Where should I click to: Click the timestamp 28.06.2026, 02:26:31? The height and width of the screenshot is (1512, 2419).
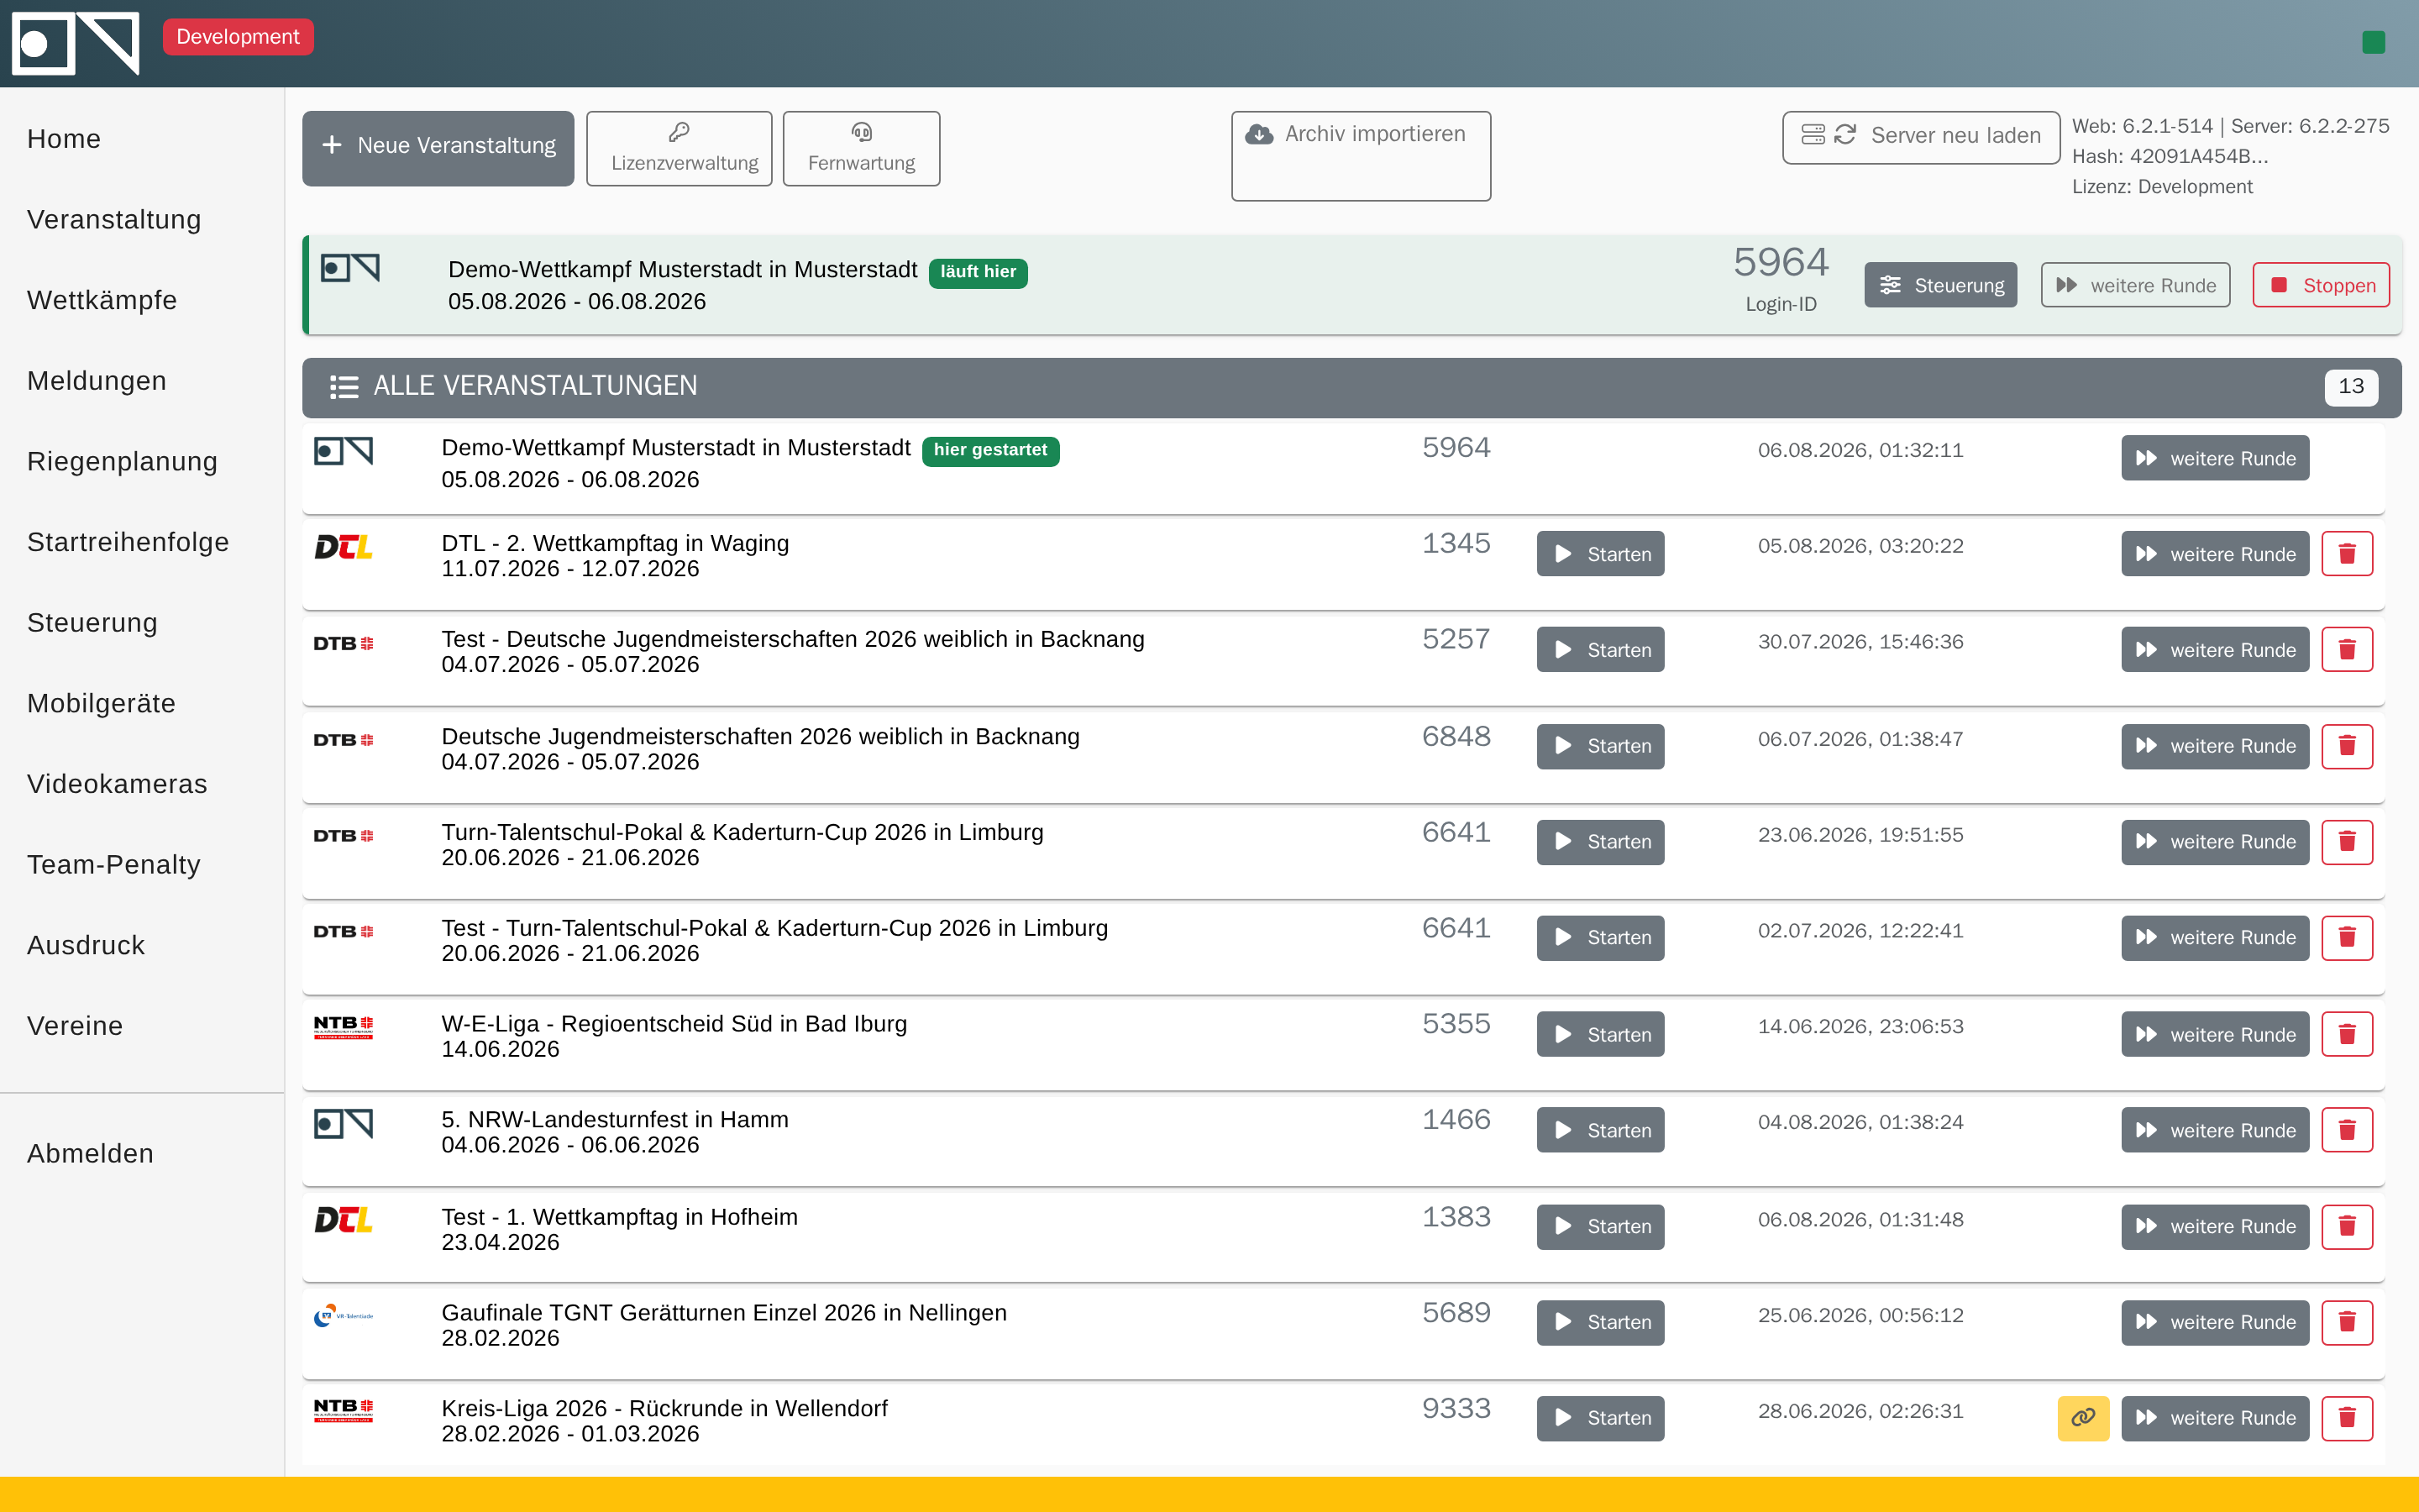pyautogui.click(x=1860, y=1411)
